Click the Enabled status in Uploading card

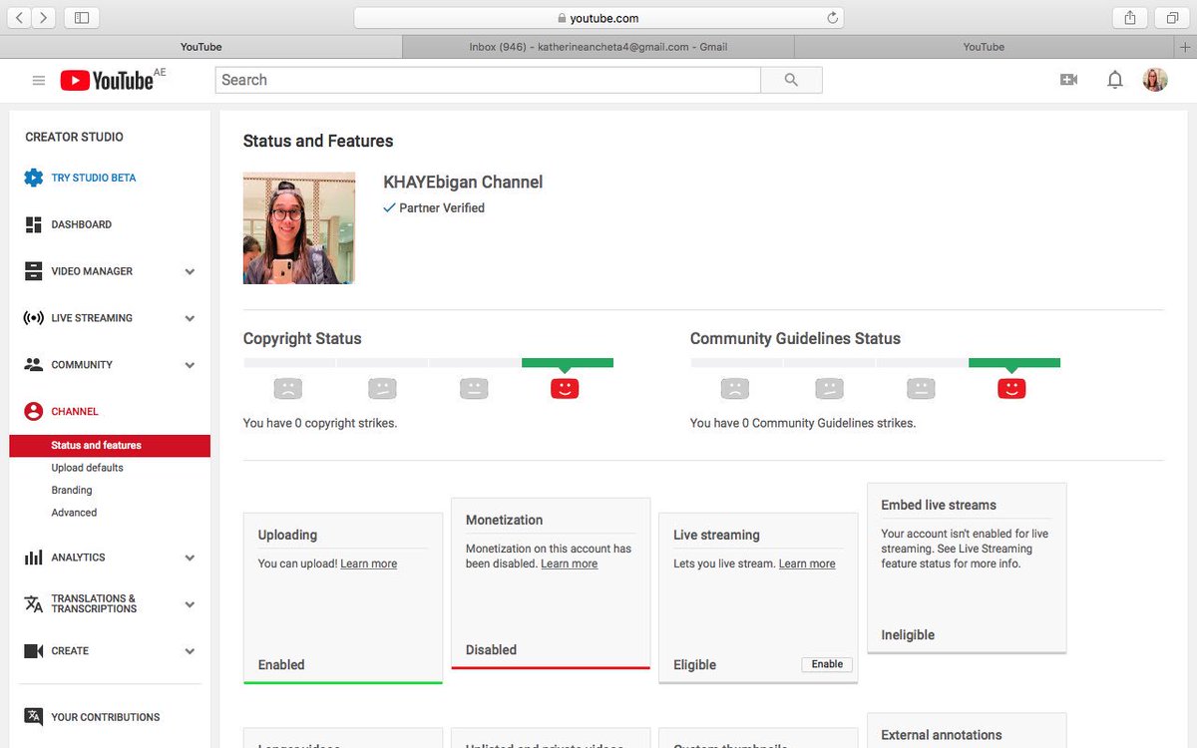281,665
